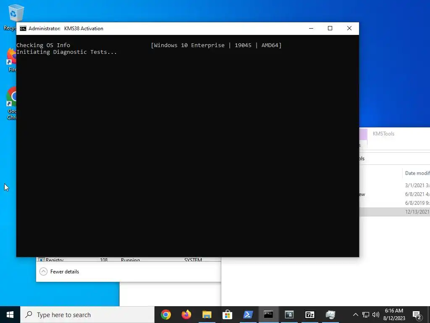Screen dimensions: 430x323
Task: Select the Explorer file dated 6/8/2021
Action: pos(395,194)
